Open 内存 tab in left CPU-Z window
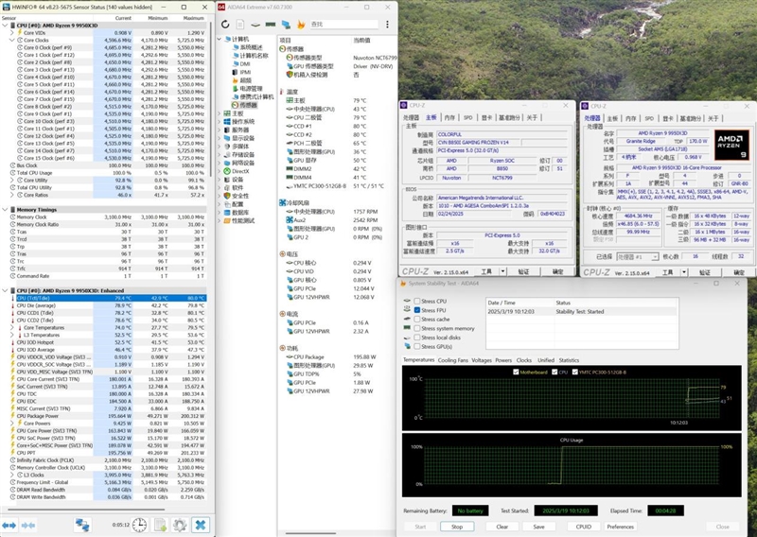 pyautogui.click(x=449, y=118)
